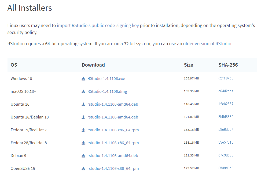Select the Windows 10 OS cell
The width and height of the screenshot is (261, 180).
[x=21, y=79]
